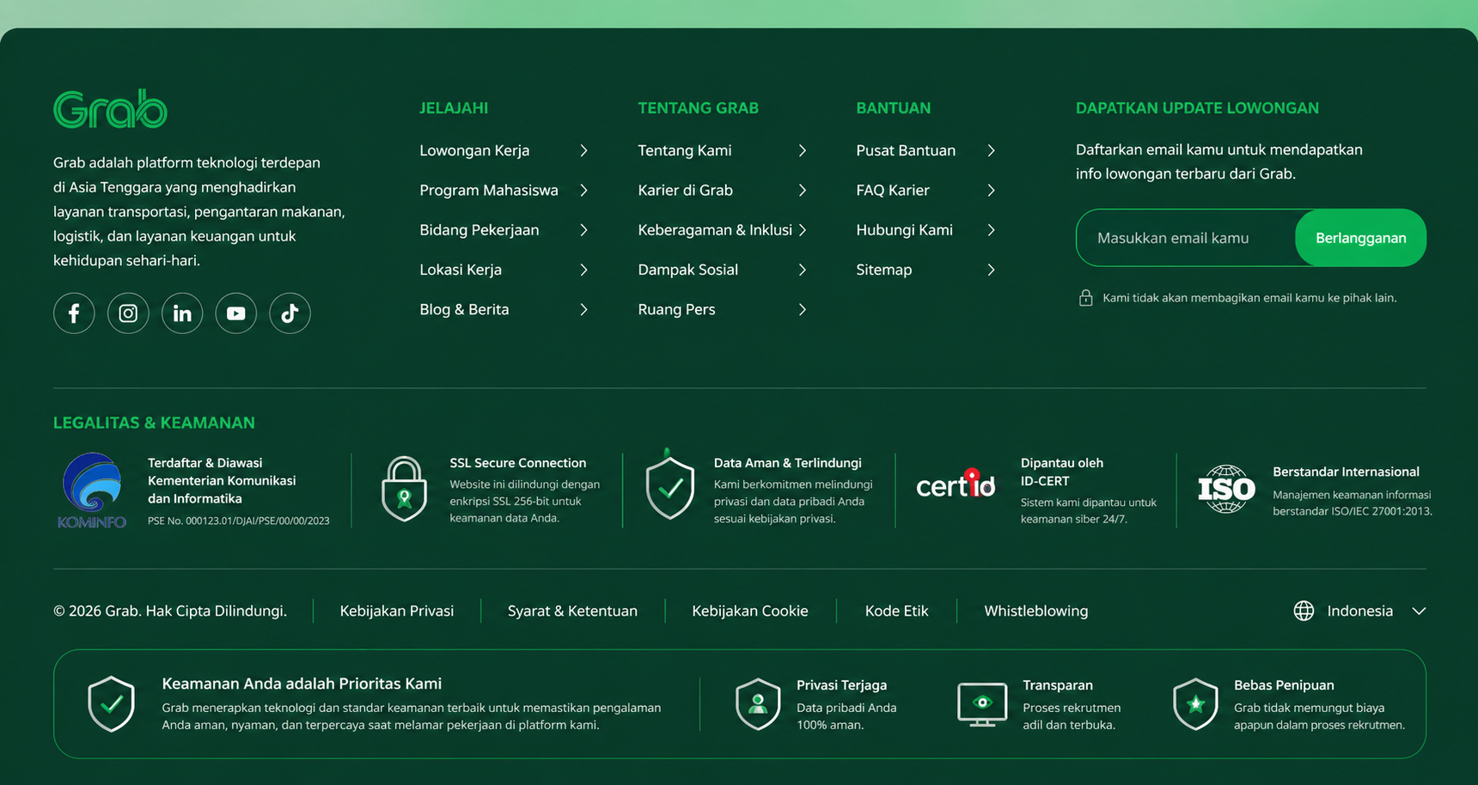Screen dimensions: 1478x785
Task: Open Grab's Instagram profile icon
Action: pos(128,313)
